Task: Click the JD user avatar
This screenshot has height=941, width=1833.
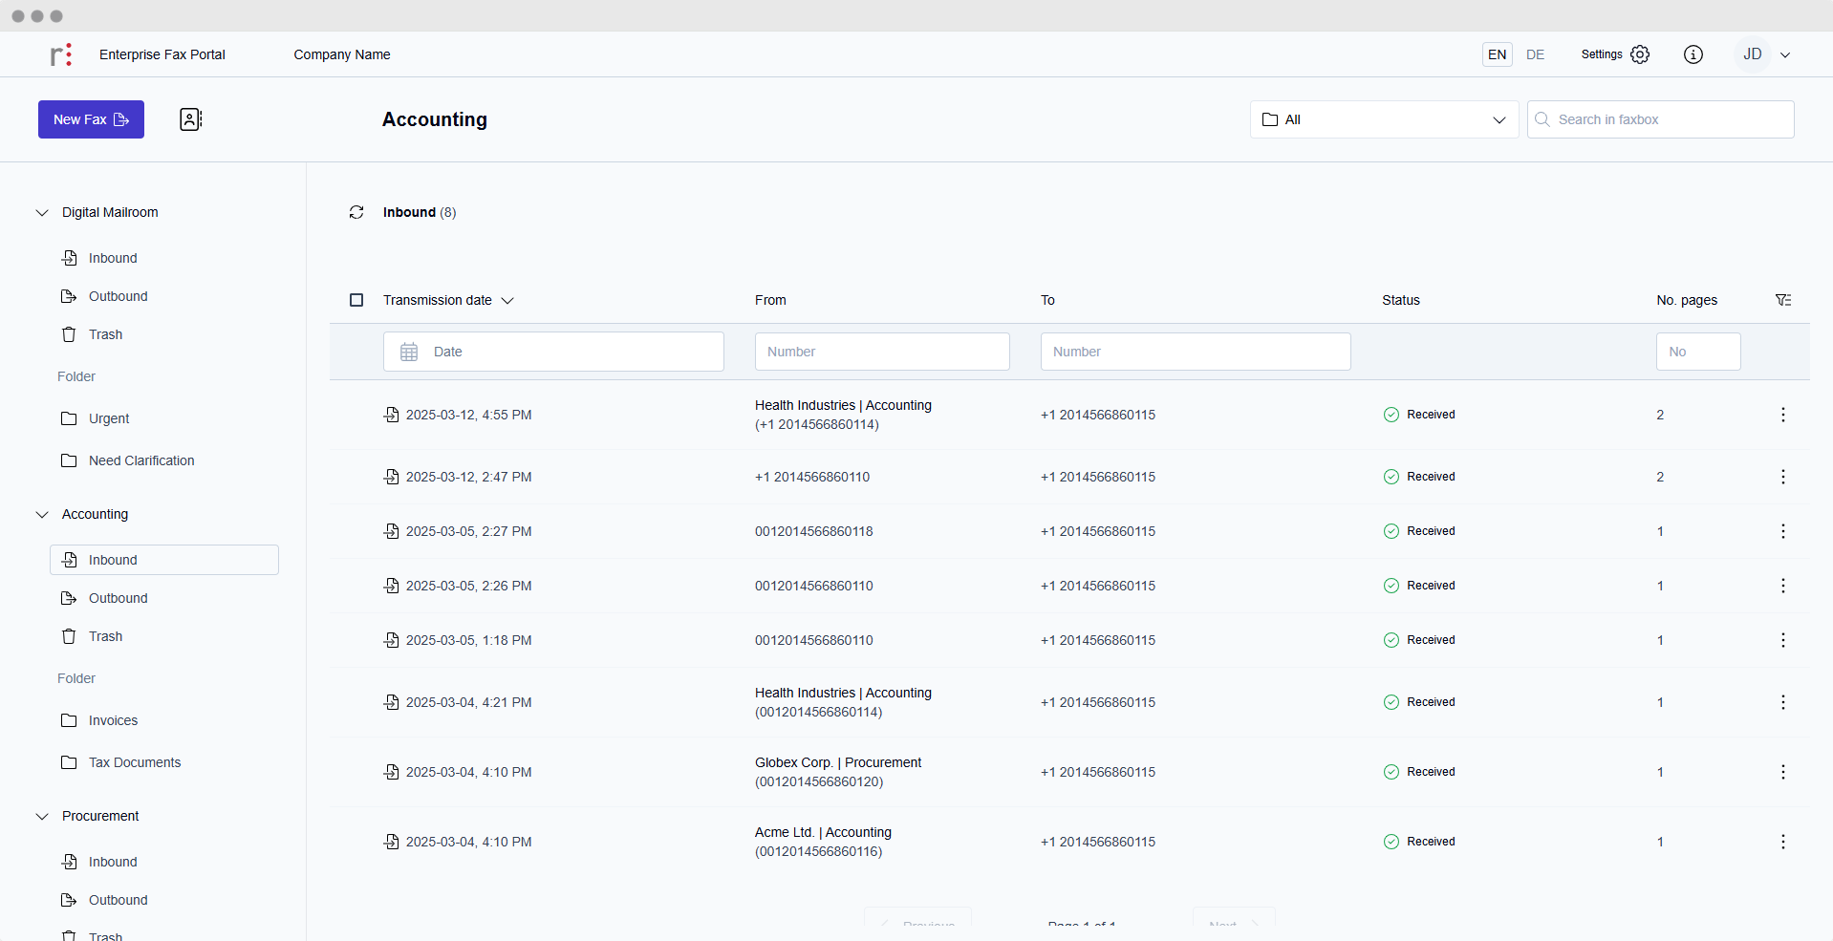Action: coord(1753,54)
